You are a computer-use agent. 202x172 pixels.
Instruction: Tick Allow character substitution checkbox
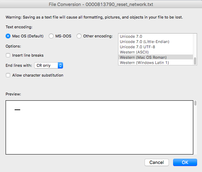click(8, 75)
